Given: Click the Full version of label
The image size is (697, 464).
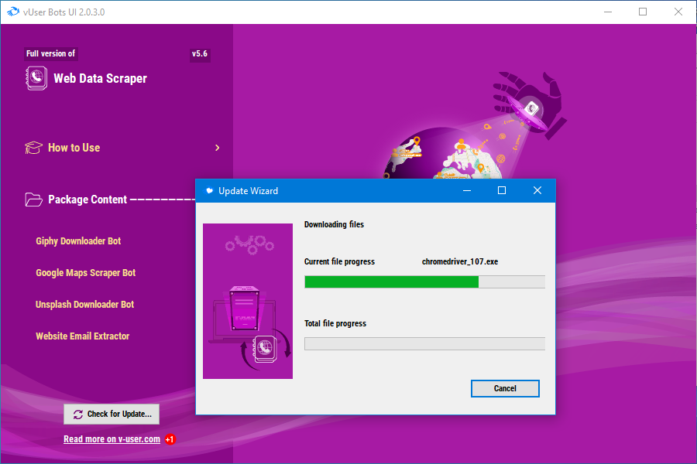Looking at the screenshot, I should pos(50,53).
